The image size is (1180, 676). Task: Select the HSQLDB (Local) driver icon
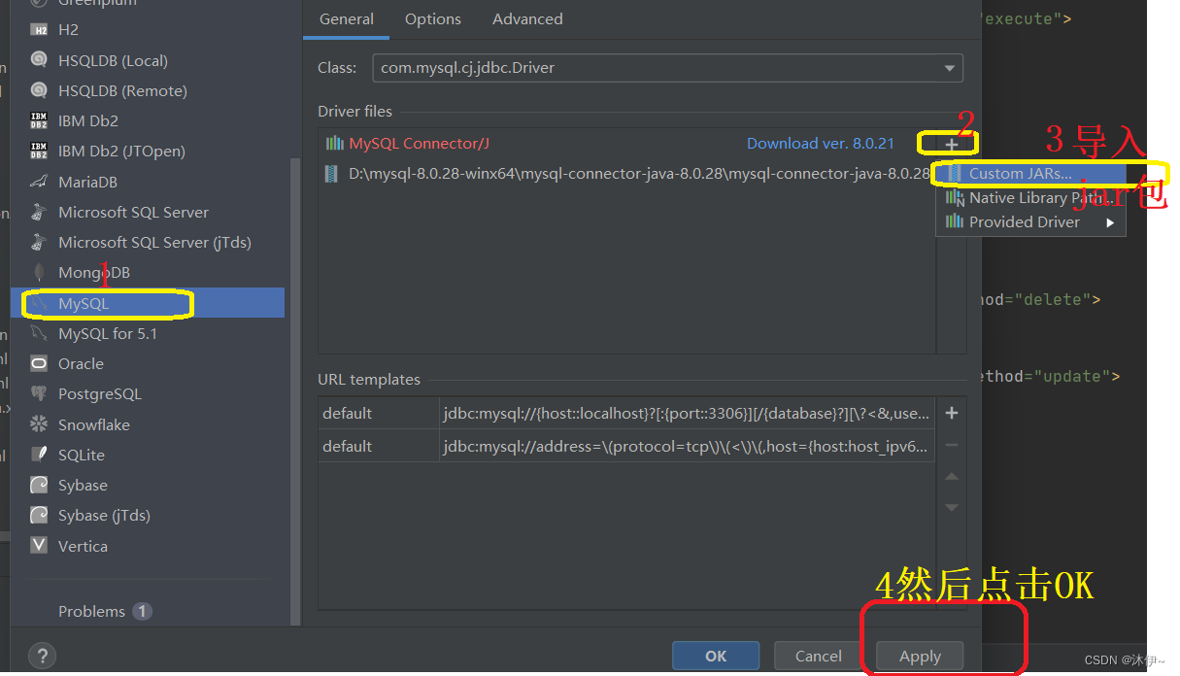(x=39, y=60)
